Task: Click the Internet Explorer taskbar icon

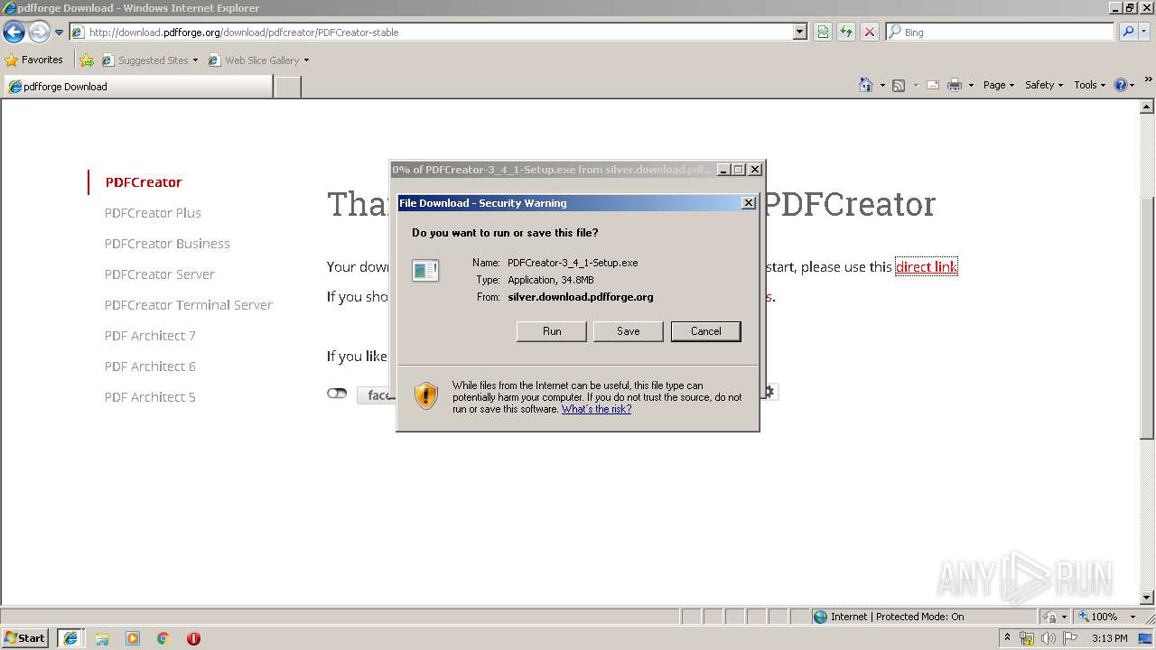Action: click(x=70, y=638)
